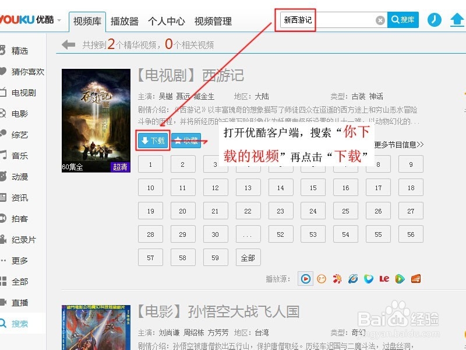Image resolution: width=466 pixels, height=350 pixels.
Task: Open 直播 in the sidebar
Action: [x=20, y=303]
